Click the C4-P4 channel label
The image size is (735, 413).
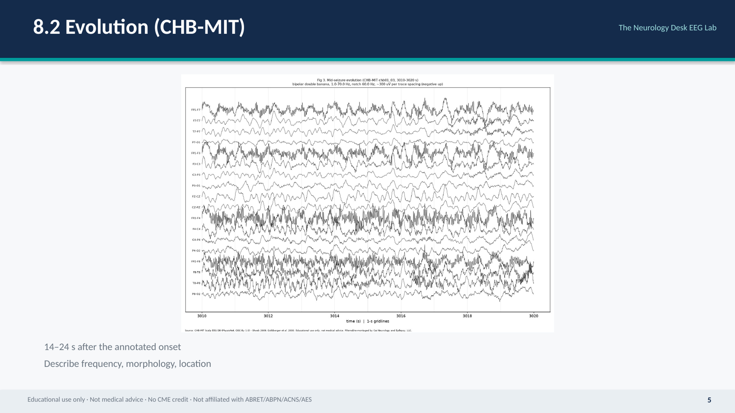click(x=196, y=240)
